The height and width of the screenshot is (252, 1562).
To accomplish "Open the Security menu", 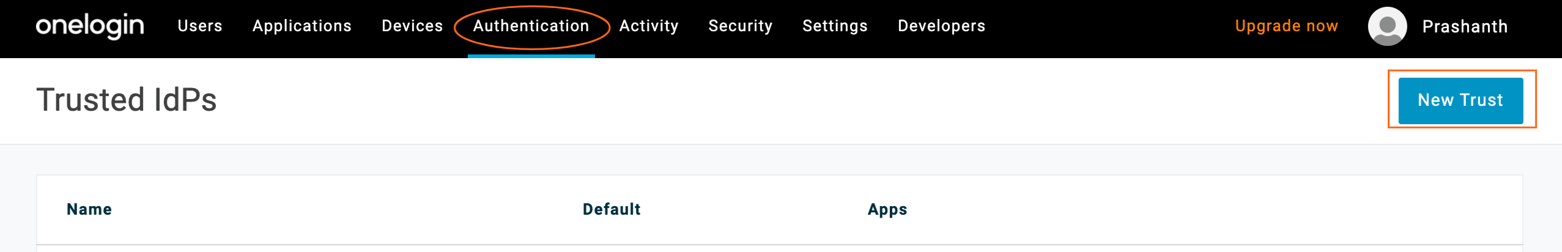I will (x=741, y=26).
